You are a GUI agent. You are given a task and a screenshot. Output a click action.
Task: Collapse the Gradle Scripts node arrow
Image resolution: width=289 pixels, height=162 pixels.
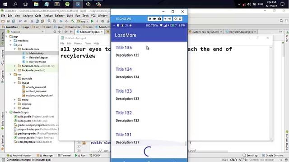[x=6, y=112]
